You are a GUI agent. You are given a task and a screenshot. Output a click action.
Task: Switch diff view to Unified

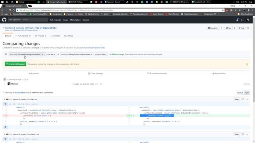(x=240, y=93)
